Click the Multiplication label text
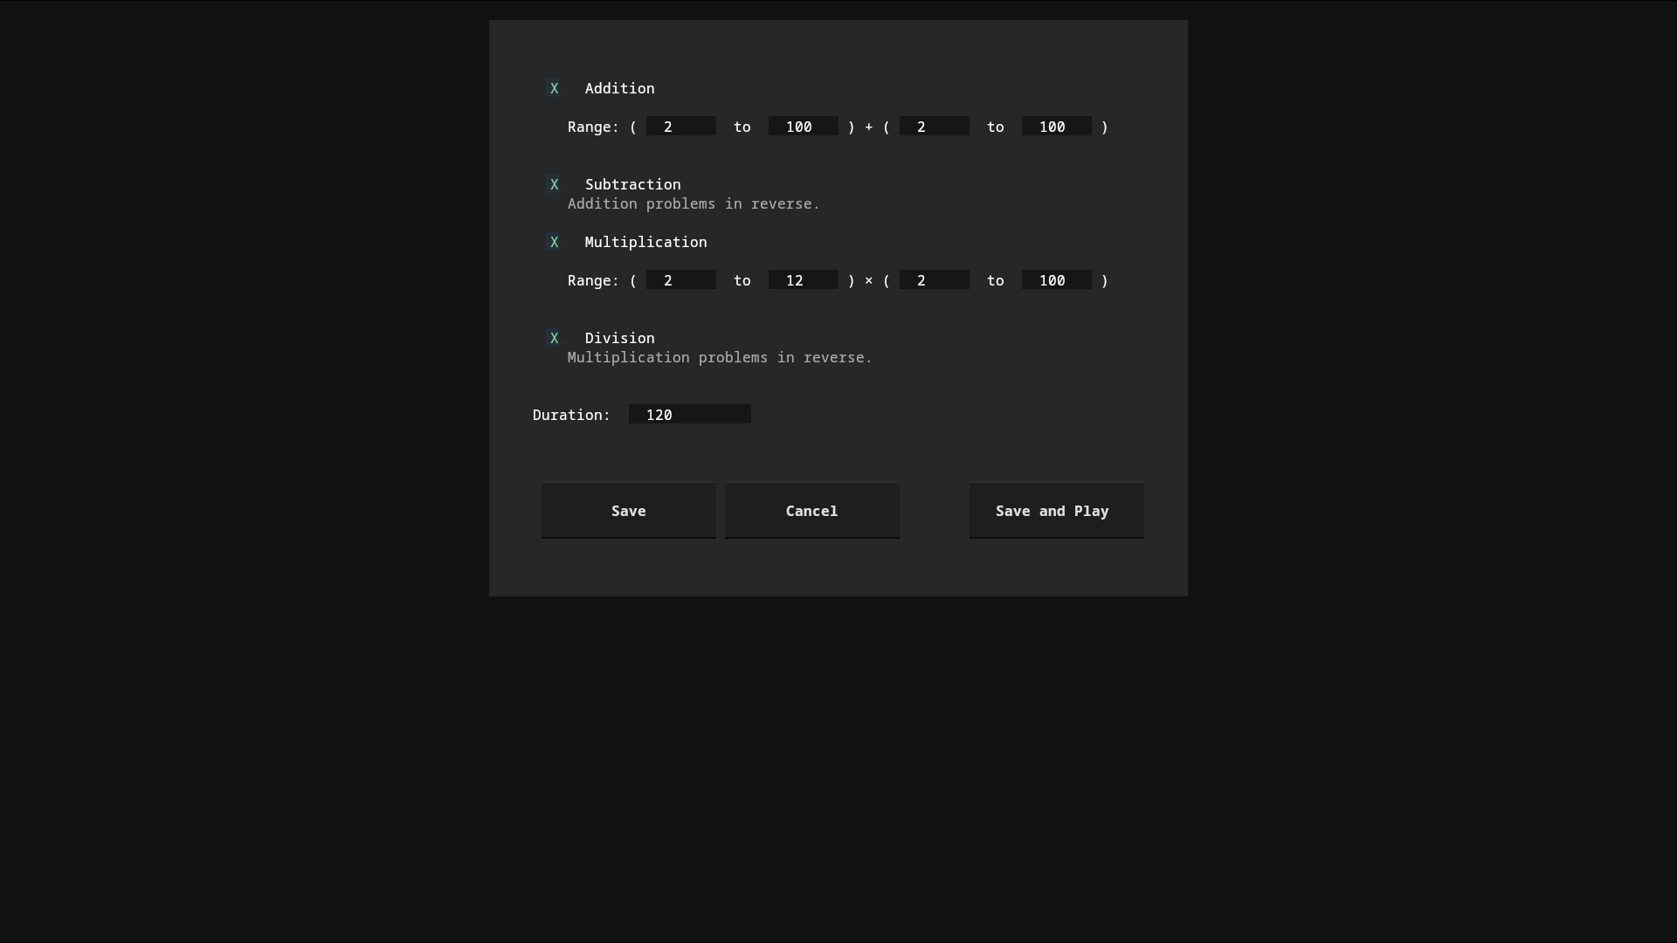This screenshot has height=943, width=1677. [x=646, y=242]
